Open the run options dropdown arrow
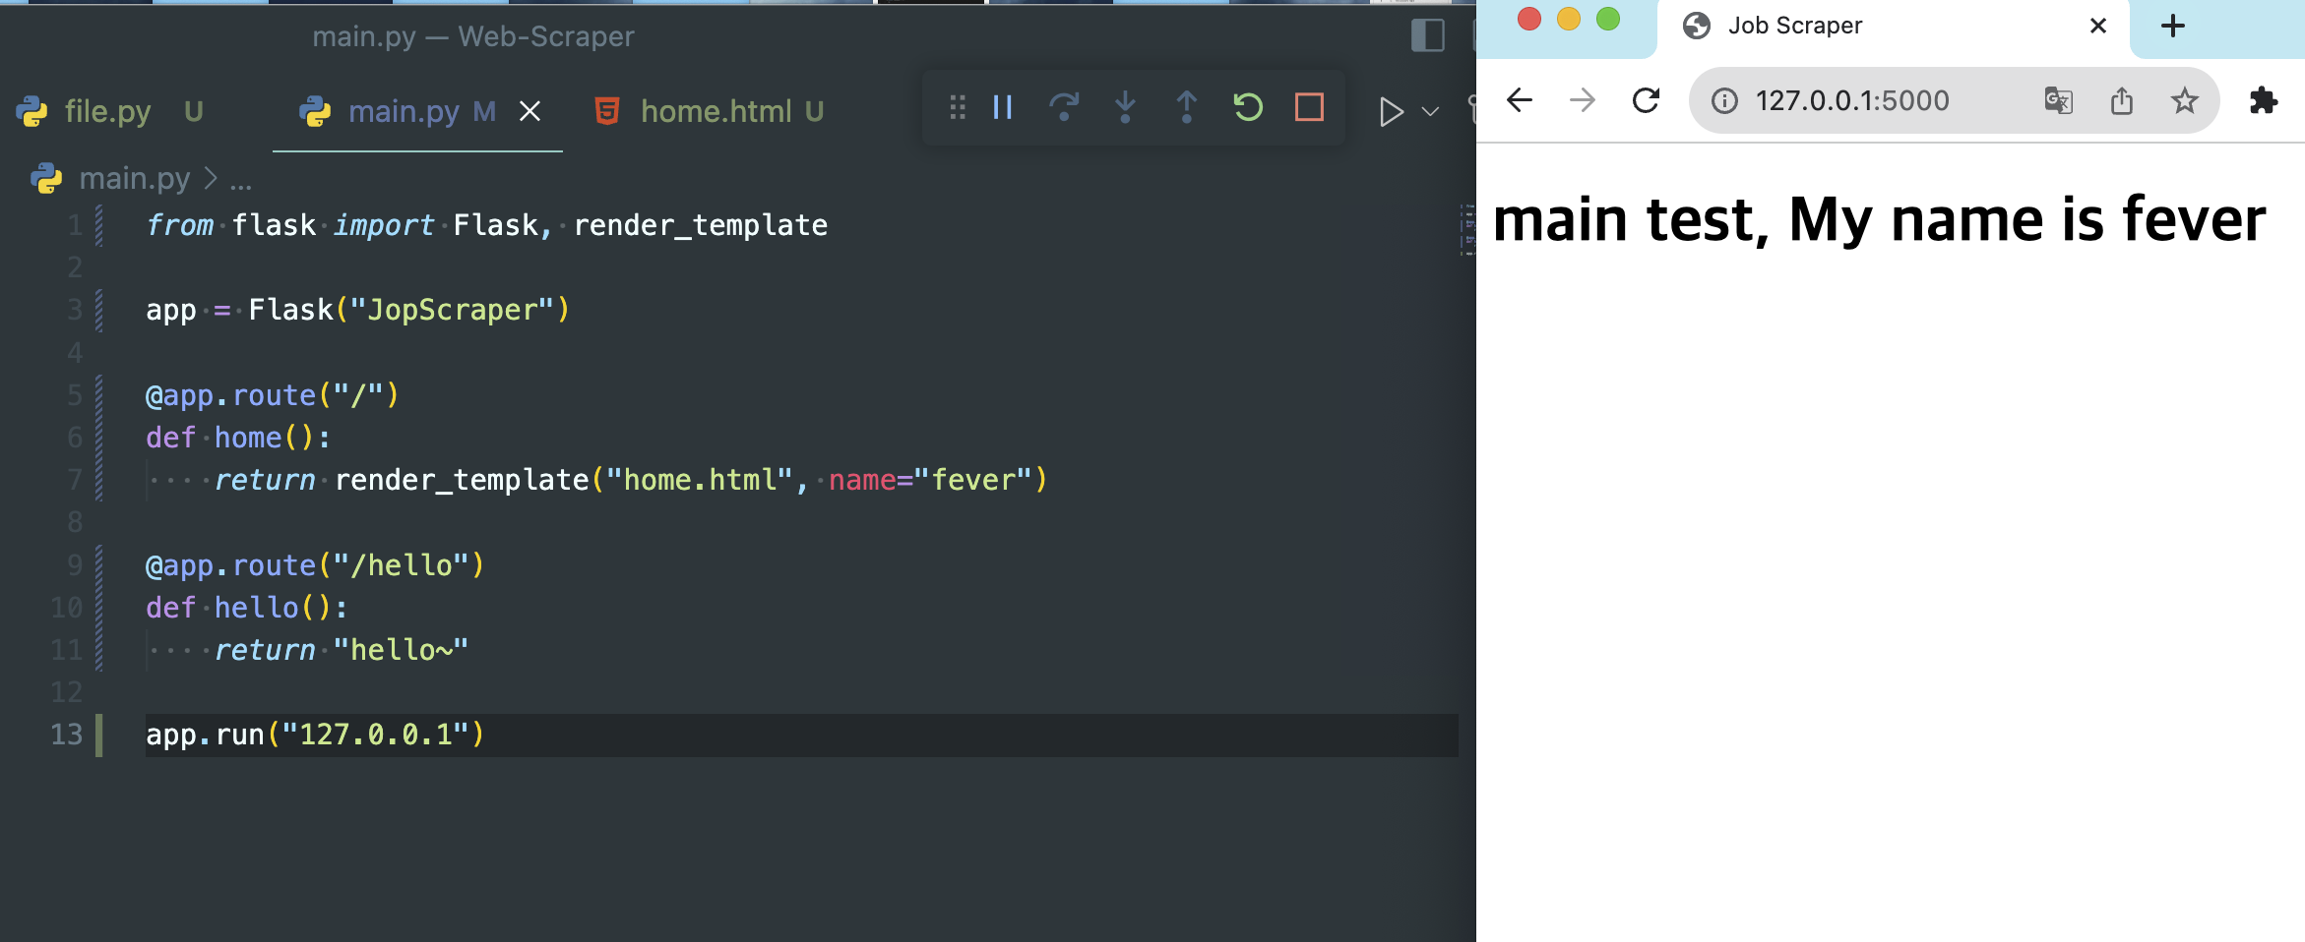Viewport: 2305px width, 942px height. [1431, 111]
